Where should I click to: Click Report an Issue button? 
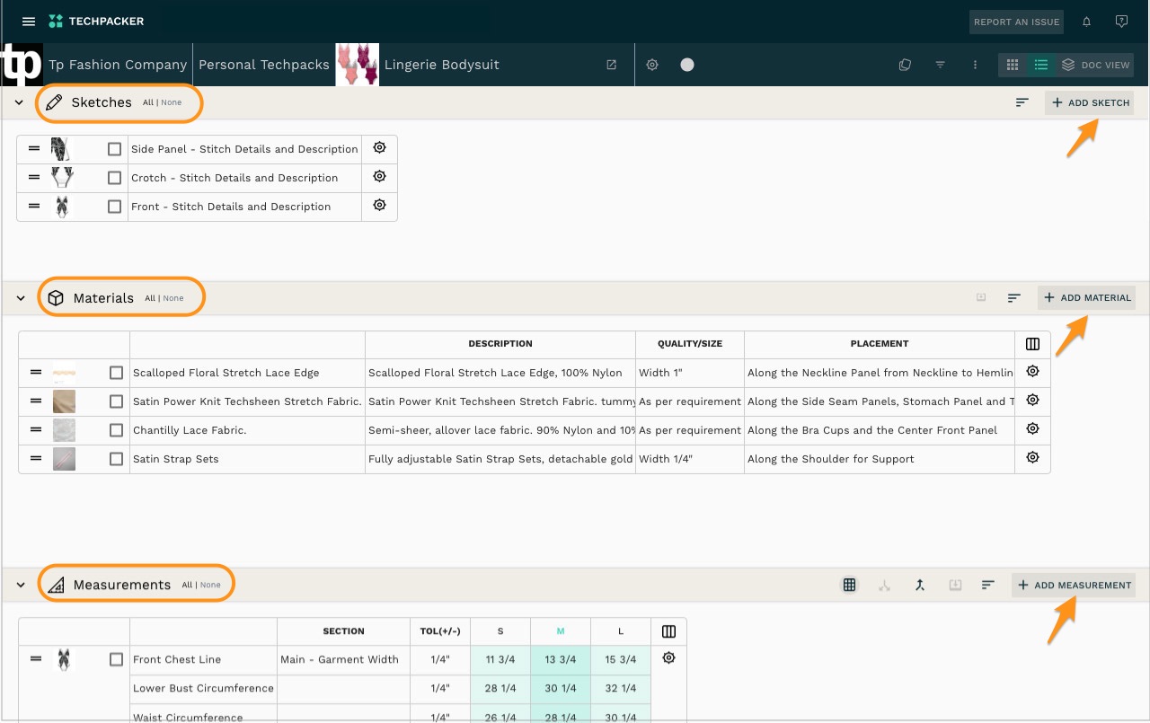[x=1017, y=22]
